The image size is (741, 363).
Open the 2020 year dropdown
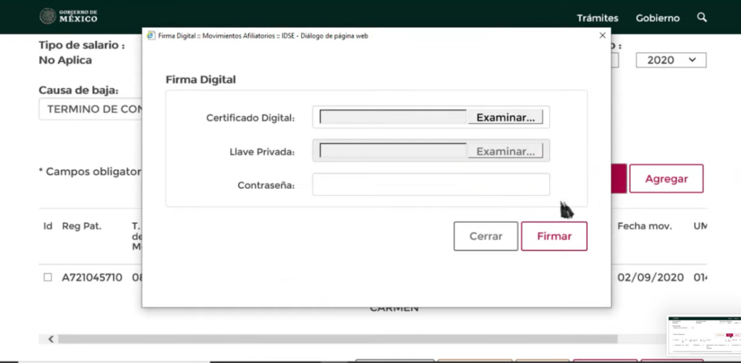point(671,60)
